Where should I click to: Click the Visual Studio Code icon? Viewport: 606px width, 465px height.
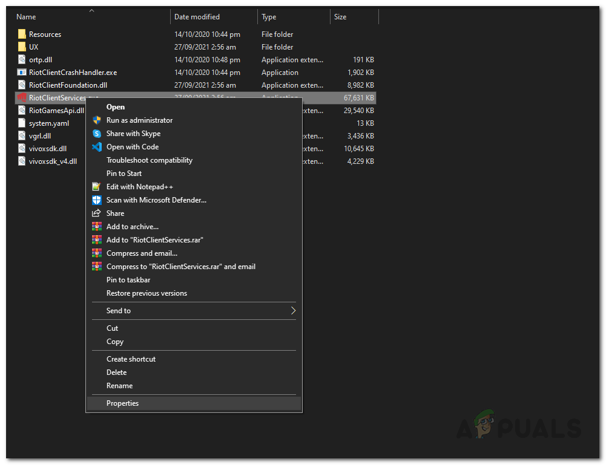tap(97, 147)
